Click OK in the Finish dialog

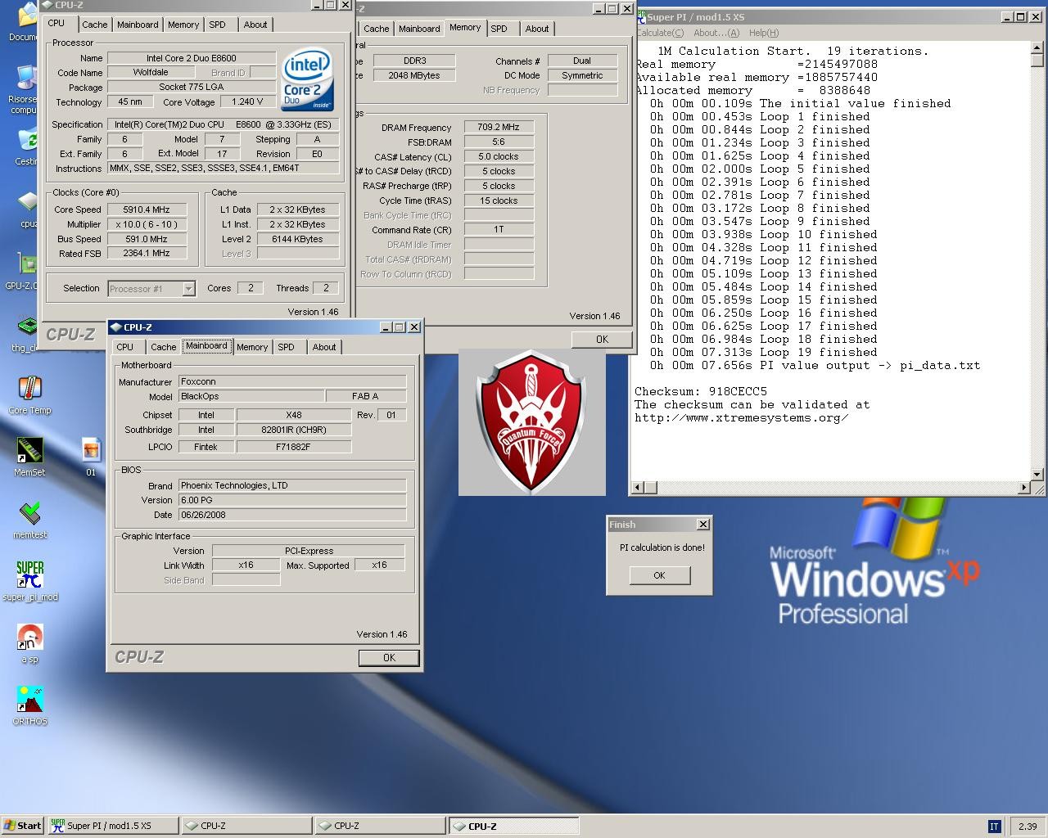[x=659, y=575]
